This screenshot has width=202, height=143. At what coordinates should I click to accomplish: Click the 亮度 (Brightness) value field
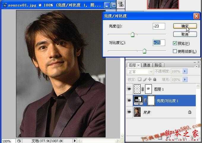pyautogui.click(x=159, y=26)
